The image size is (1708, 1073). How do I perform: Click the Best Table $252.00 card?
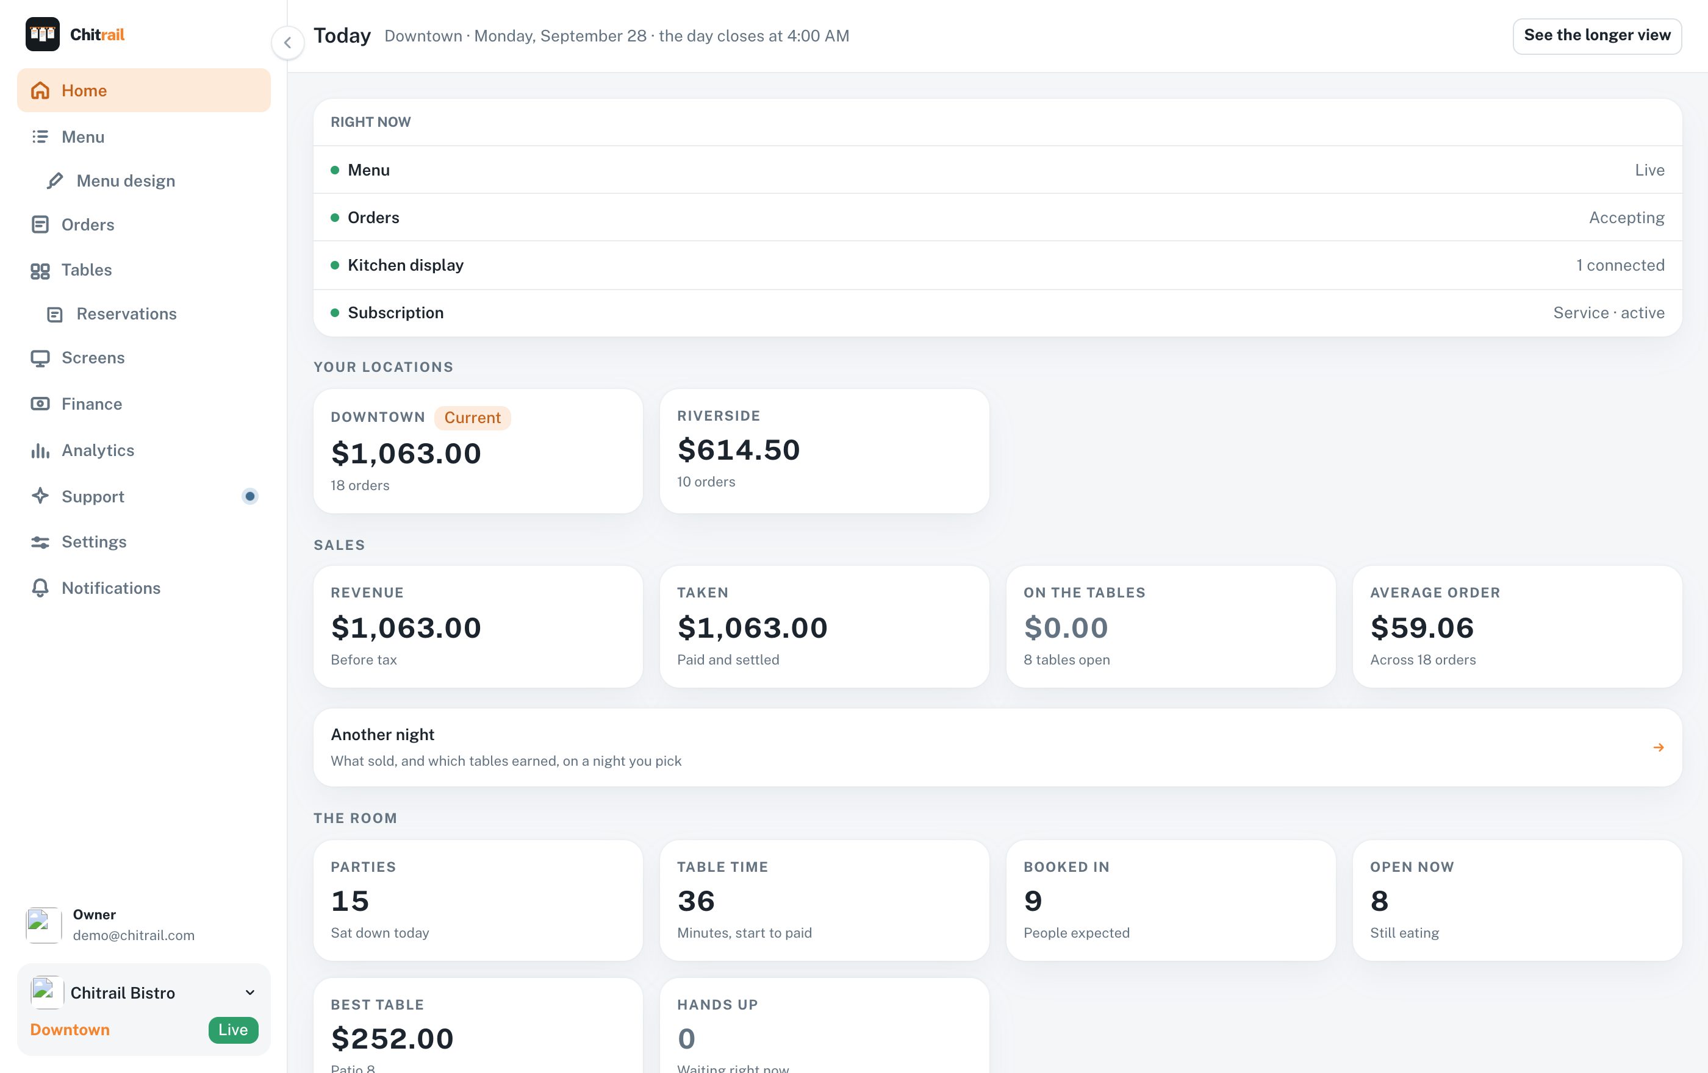coord(478,1025)
